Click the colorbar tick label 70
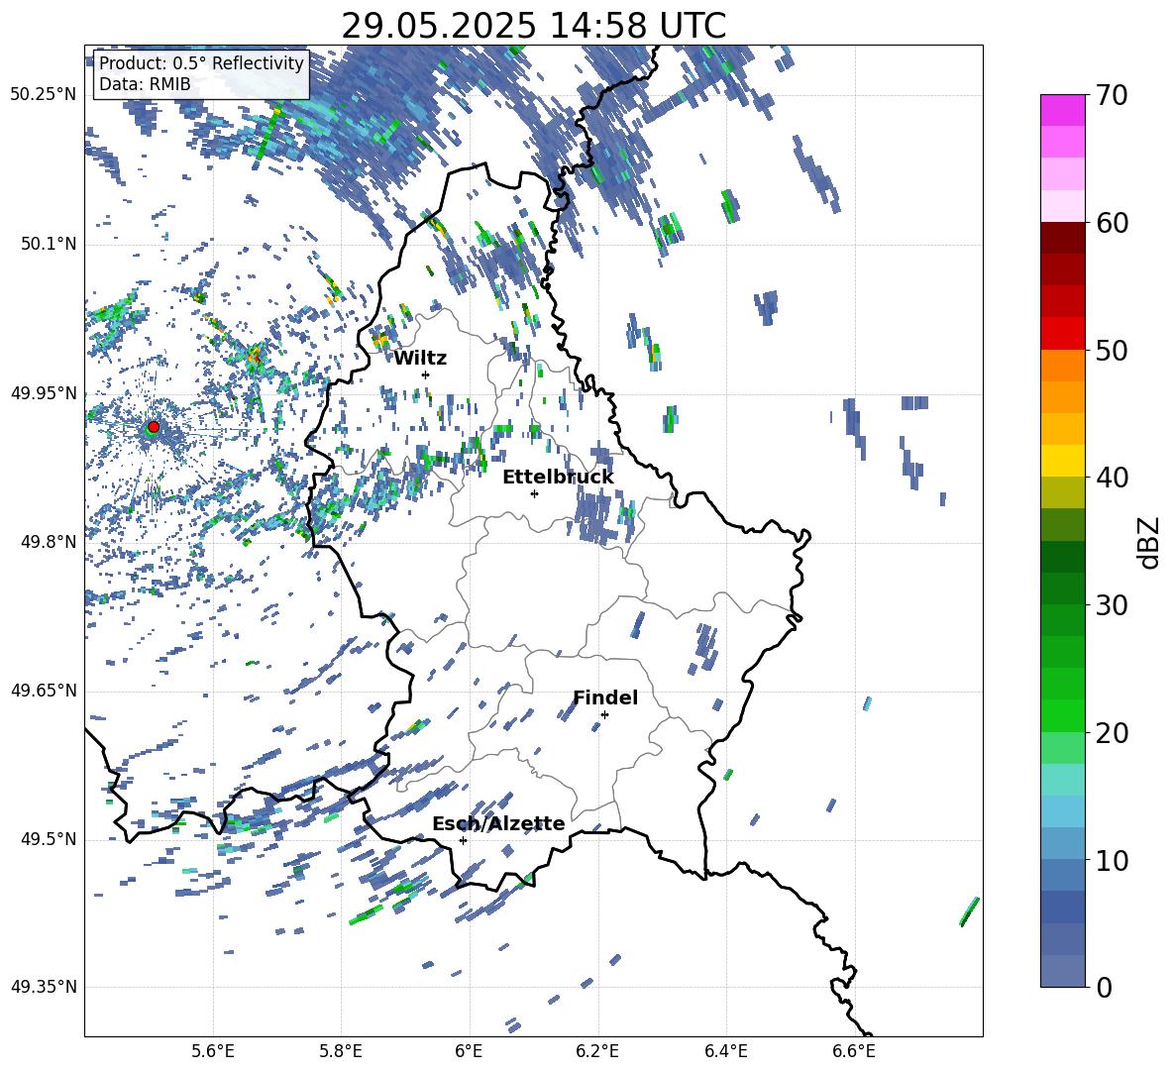 1113,96
